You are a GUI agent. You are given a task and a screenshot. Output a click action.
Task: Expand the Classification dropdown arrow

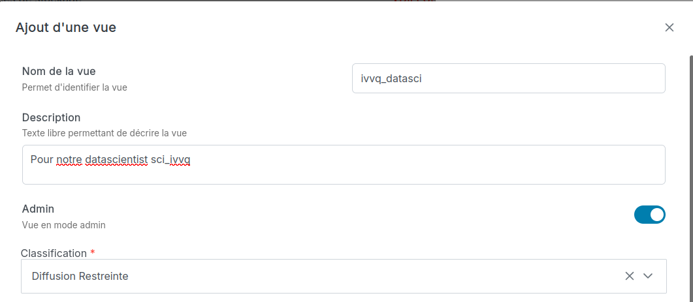point(648,276)
